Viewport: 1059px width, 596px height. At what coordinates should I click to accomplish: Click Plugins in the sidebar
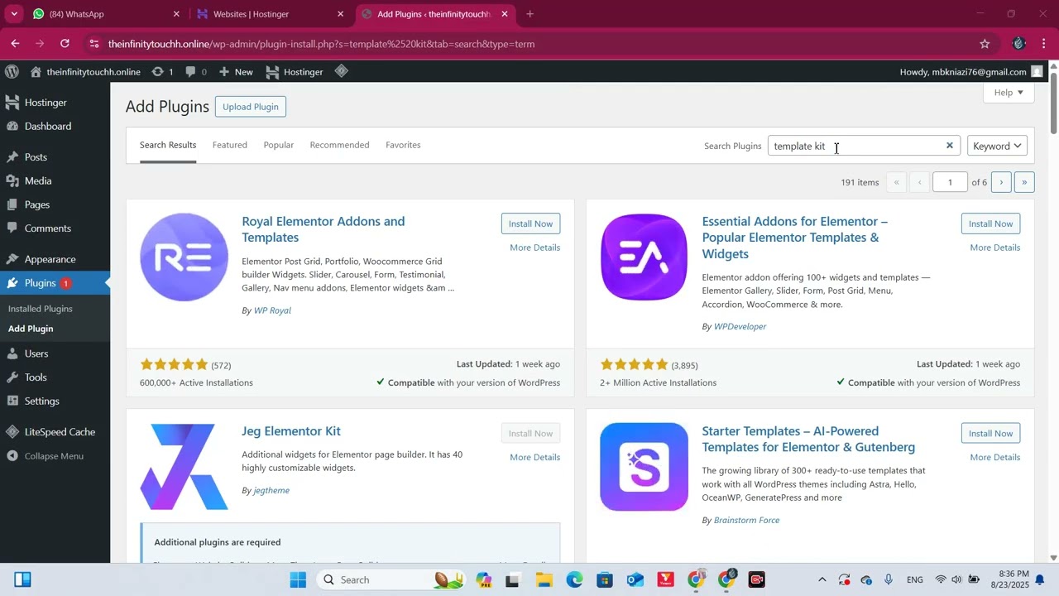click(x=55, y=283)
